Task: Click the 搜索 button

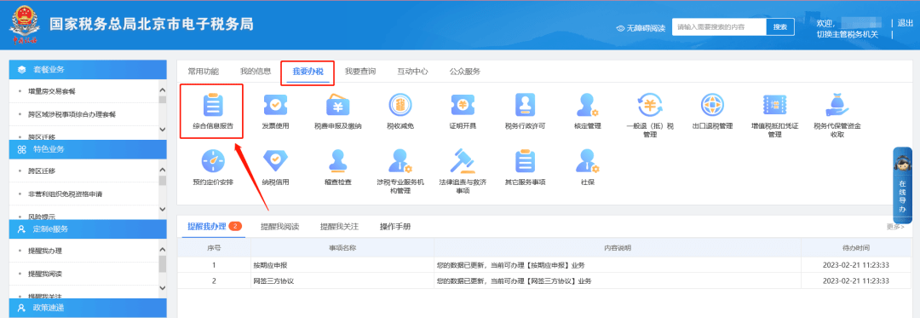Action: pyautogui.click(x=780, y=27)
